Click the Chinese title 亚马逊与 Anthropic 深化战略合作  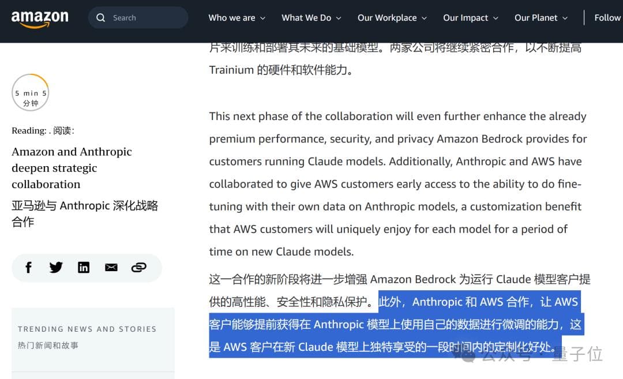coord(84,213)
